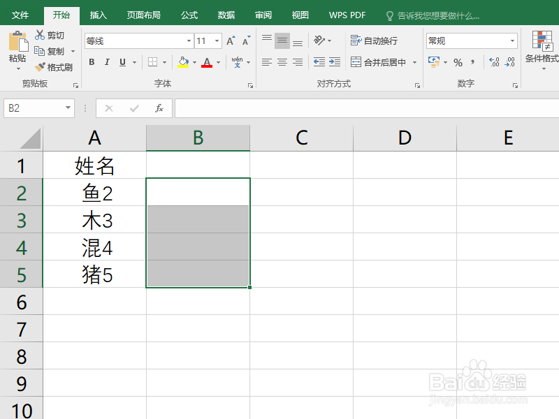Center text horizontally
The image size is (559, 419).
(x=282, y=62)
